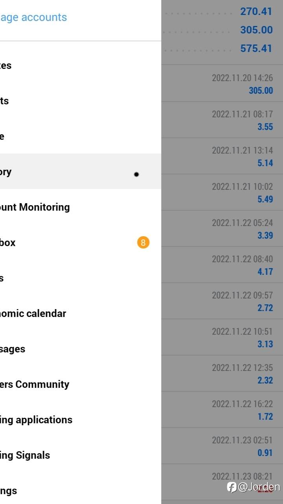Screen dimensions: 283x504
Task: Open the Economic calendar entry
Action: click(x=33, y=313)
